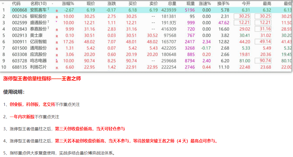Click the red title 涨停型王者倍量柱指标——王者之师
This screenshot has width=293, height=157.
(x=42, y=79)
